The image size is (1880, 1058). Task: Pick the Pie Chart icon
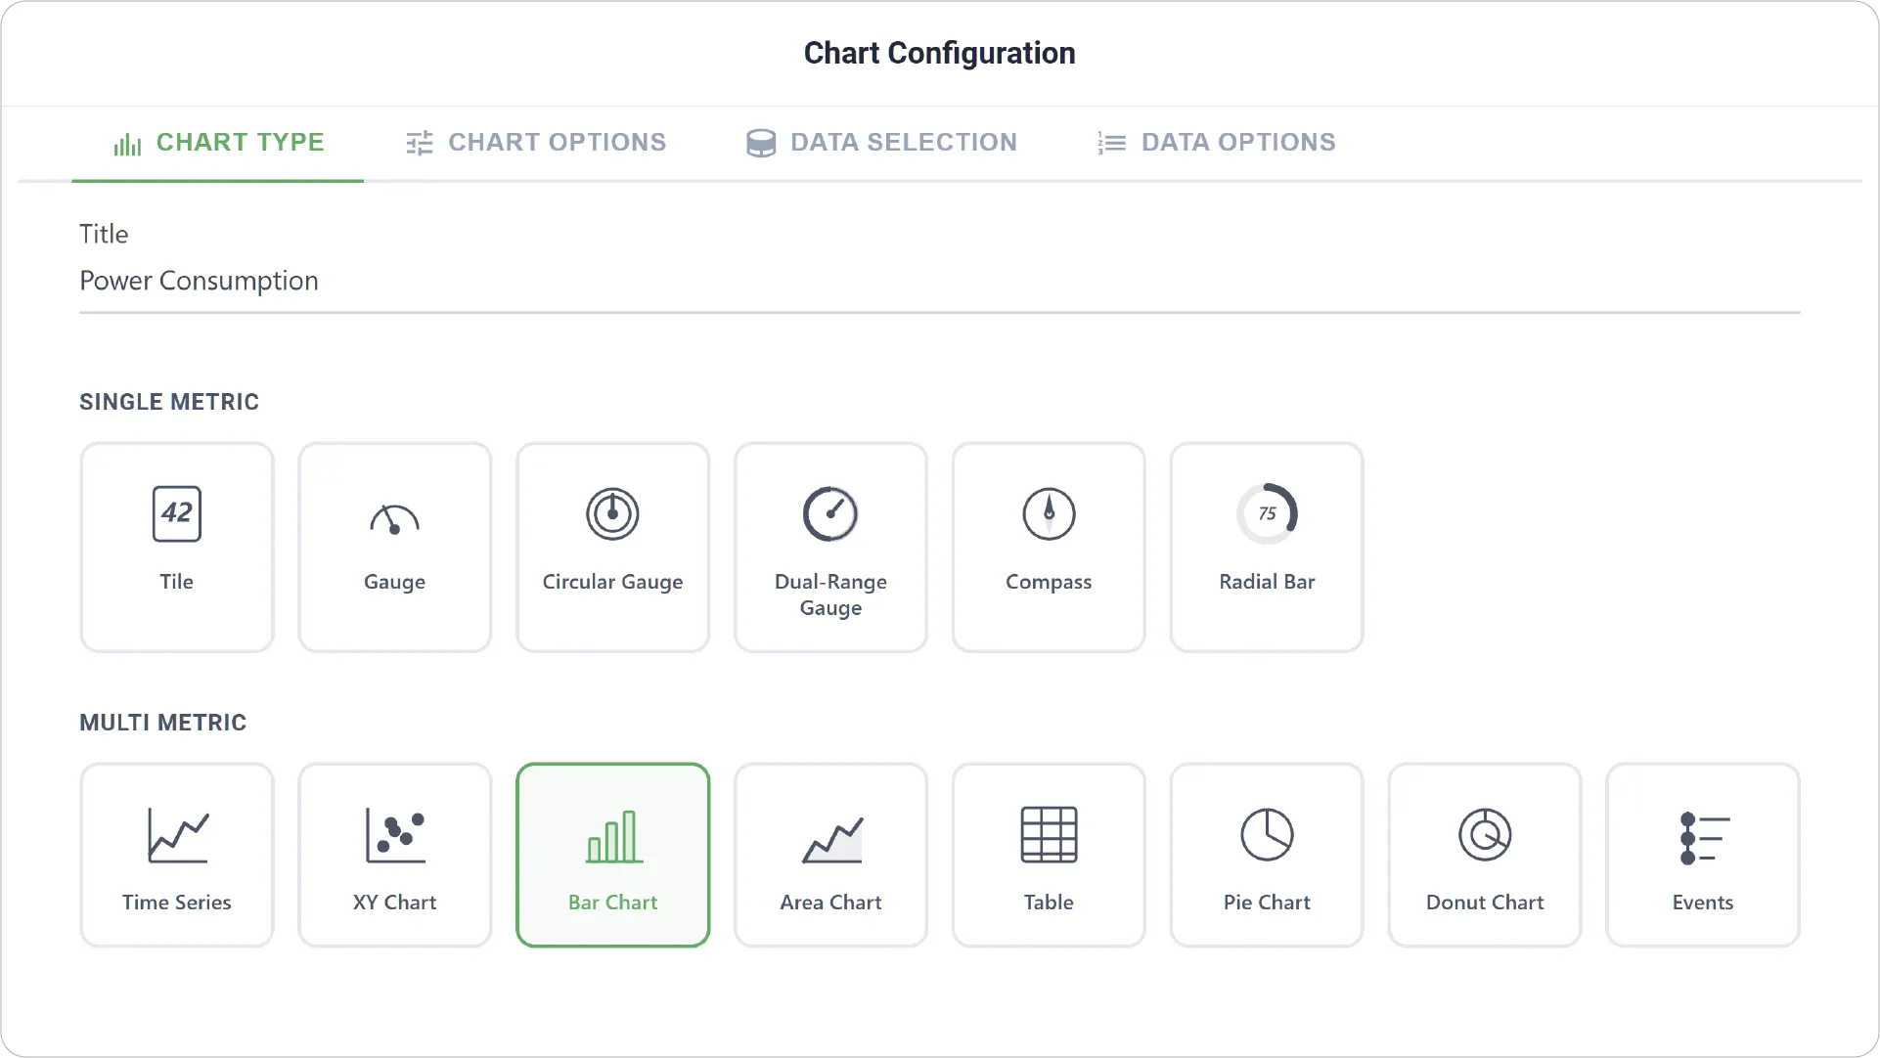coord(1267,835)
